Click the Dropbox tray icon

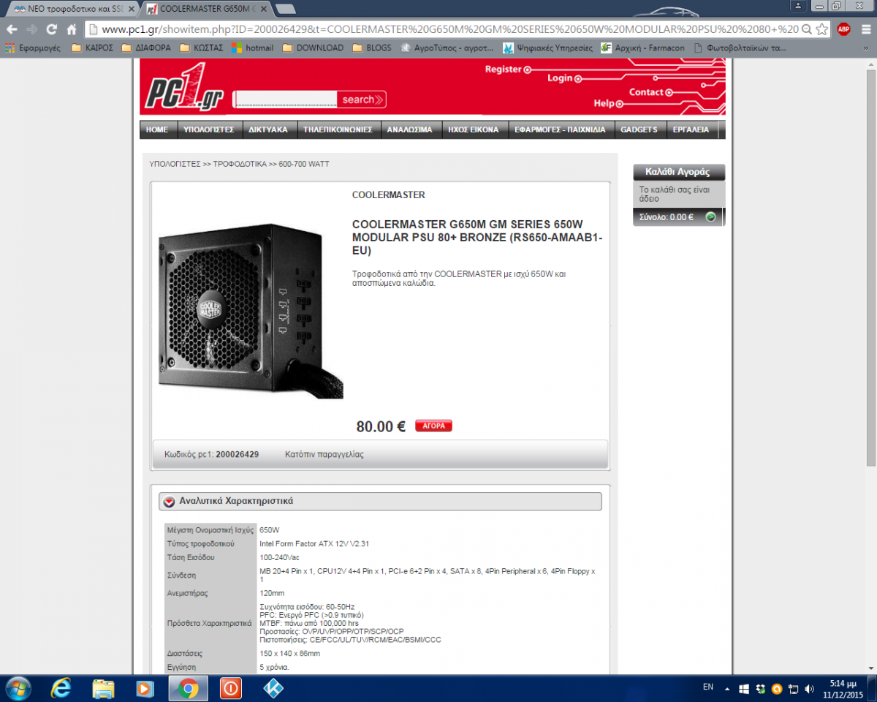(x=761, y=689)
